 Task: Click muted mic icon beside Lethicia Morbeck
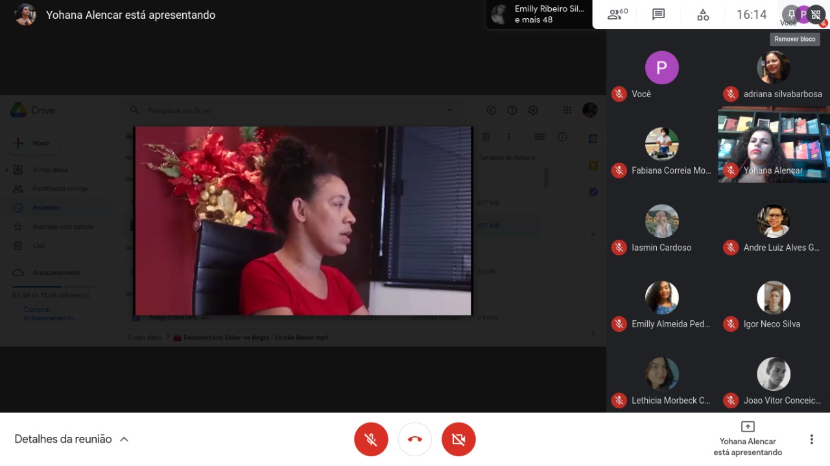point(619,401)
